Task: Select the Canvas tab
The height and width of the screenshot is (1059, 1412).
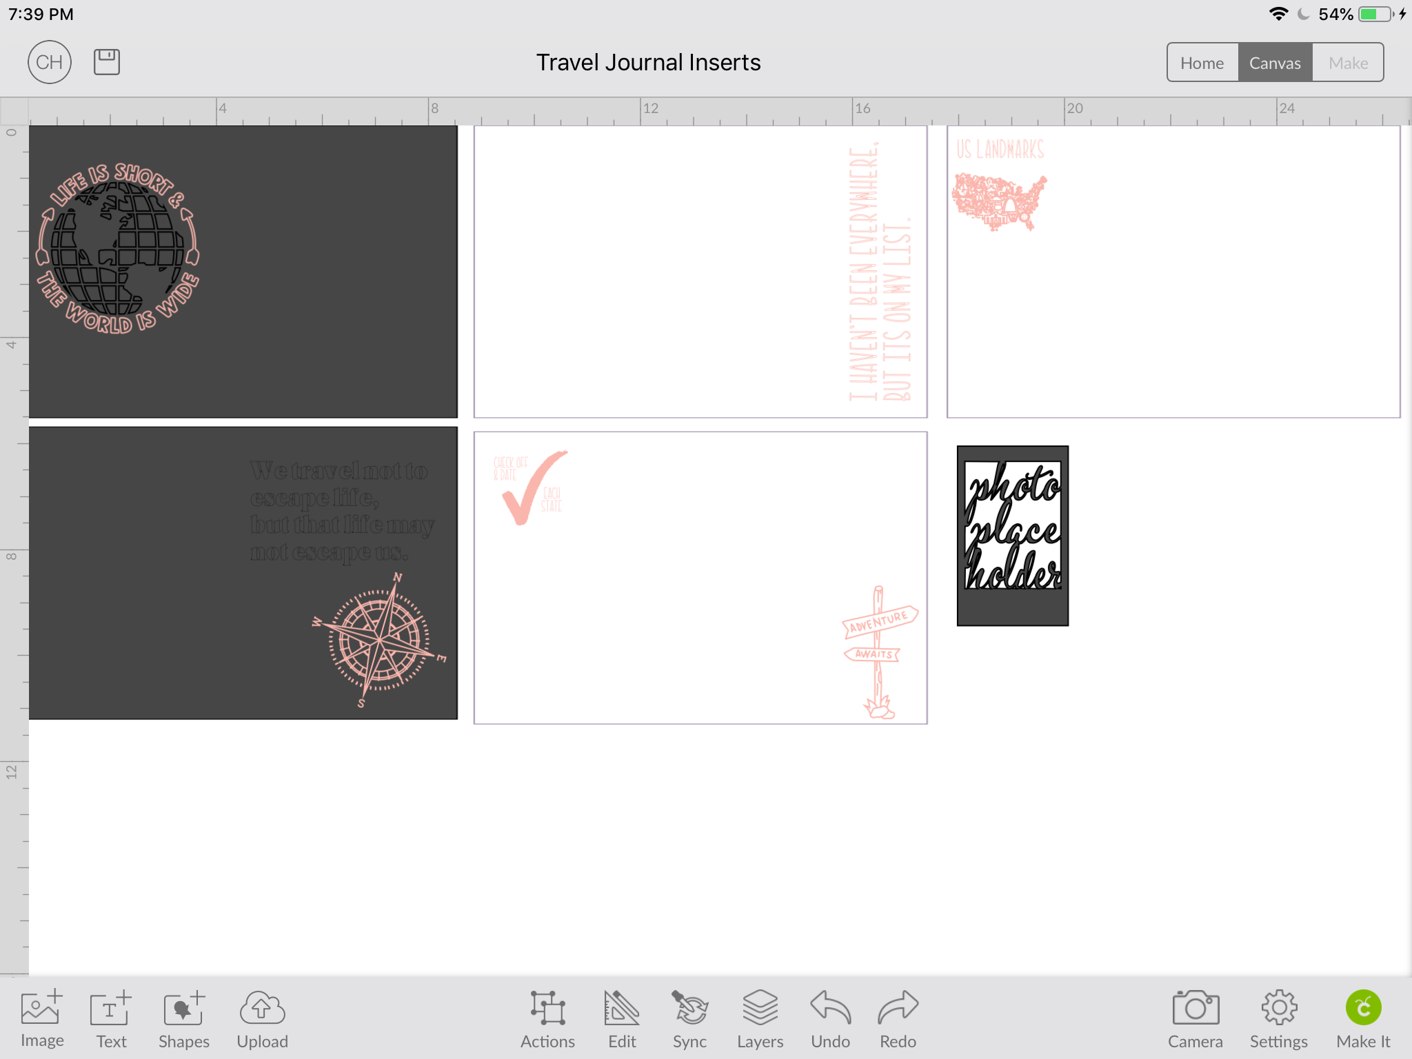Action: [1275, 63]
